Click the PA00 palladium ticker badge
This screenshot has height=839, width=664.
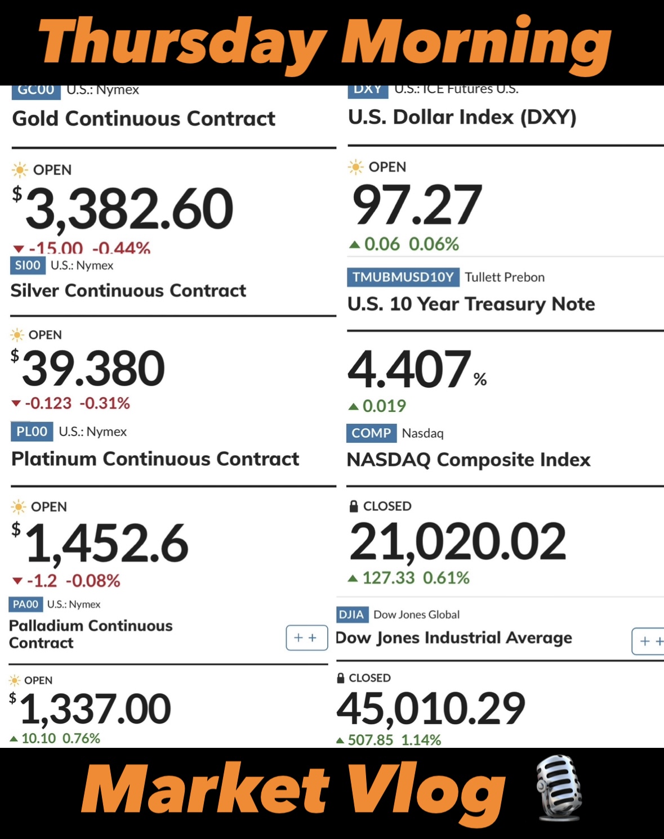click(26, 604)
